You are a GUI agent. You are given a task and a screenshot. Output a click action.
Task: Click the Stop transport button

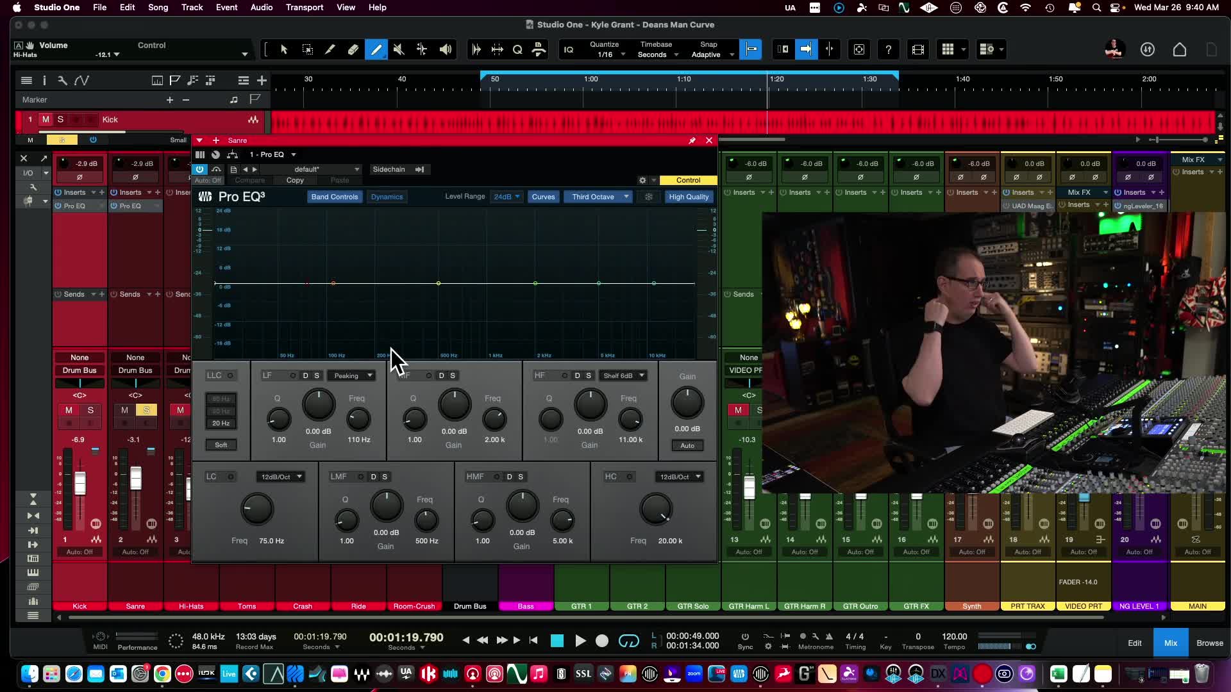click(557, 641)
